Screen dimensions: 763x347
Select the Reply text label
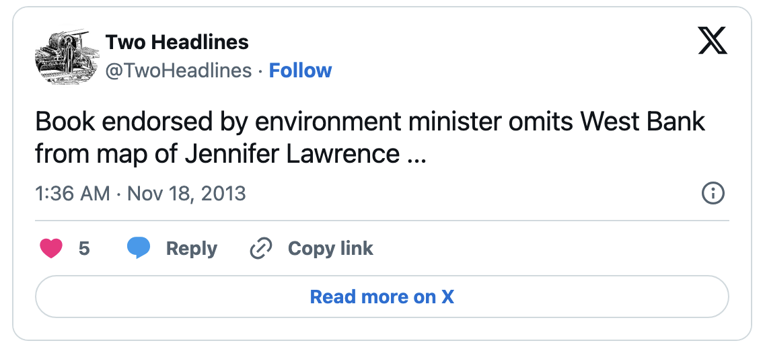click(192, 249)
